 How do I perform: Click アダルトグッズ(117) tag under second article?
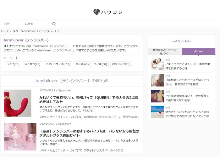click(x=96, y=150)
